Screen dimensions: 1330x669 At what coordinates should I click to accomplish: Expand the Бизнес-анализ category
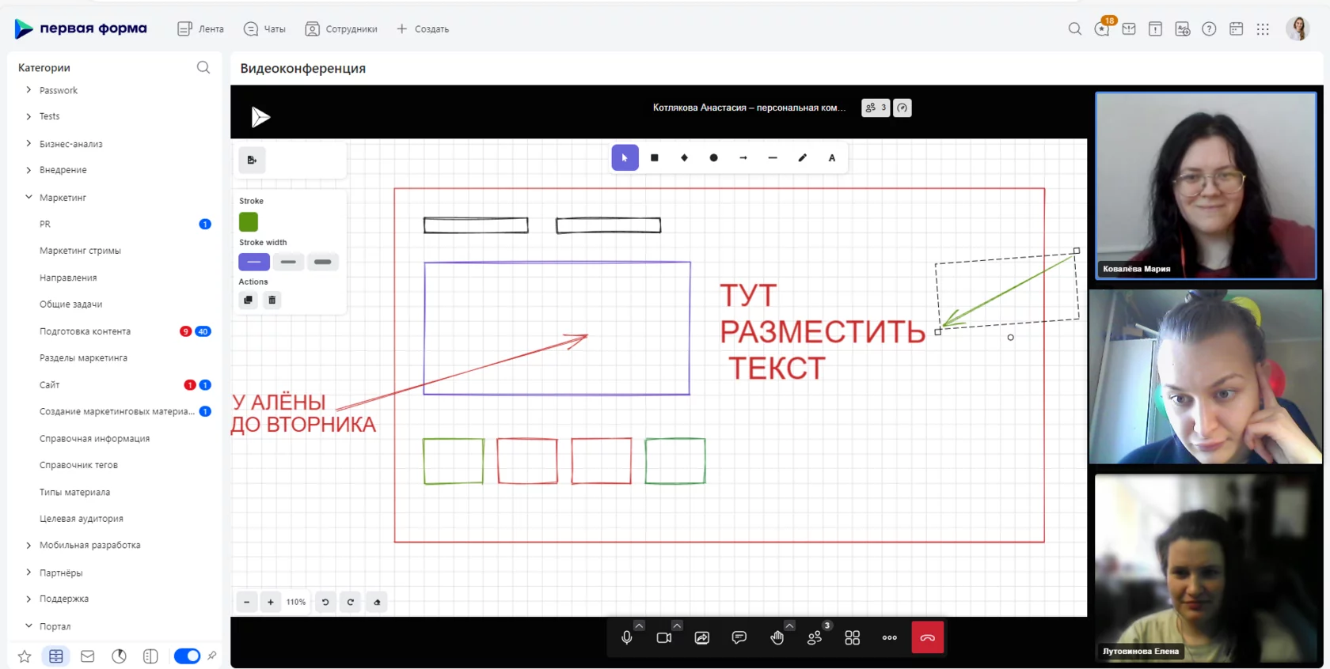click(28, 144)
